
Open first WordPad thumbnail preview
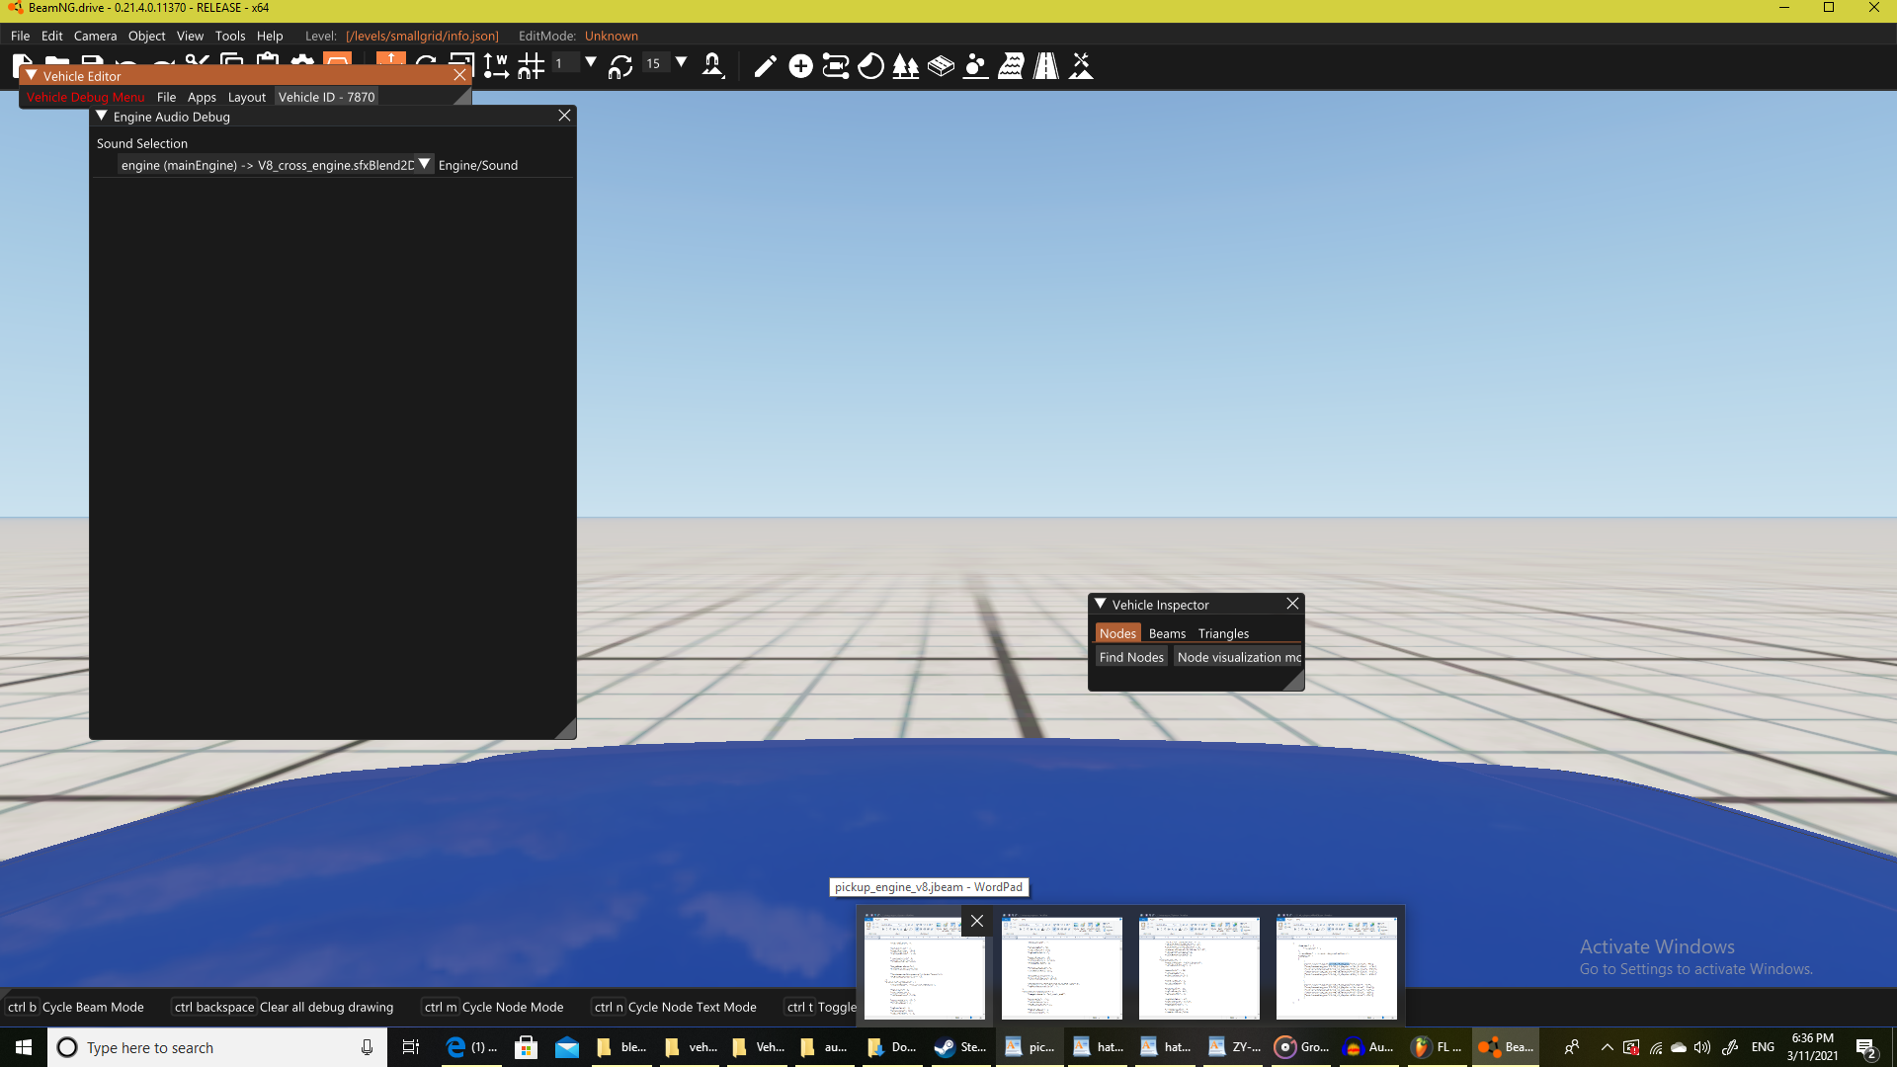(924, 966)
